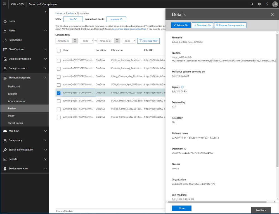Collapse the left navigation pane
Screen dimensions: 279x214
point(45,12)
